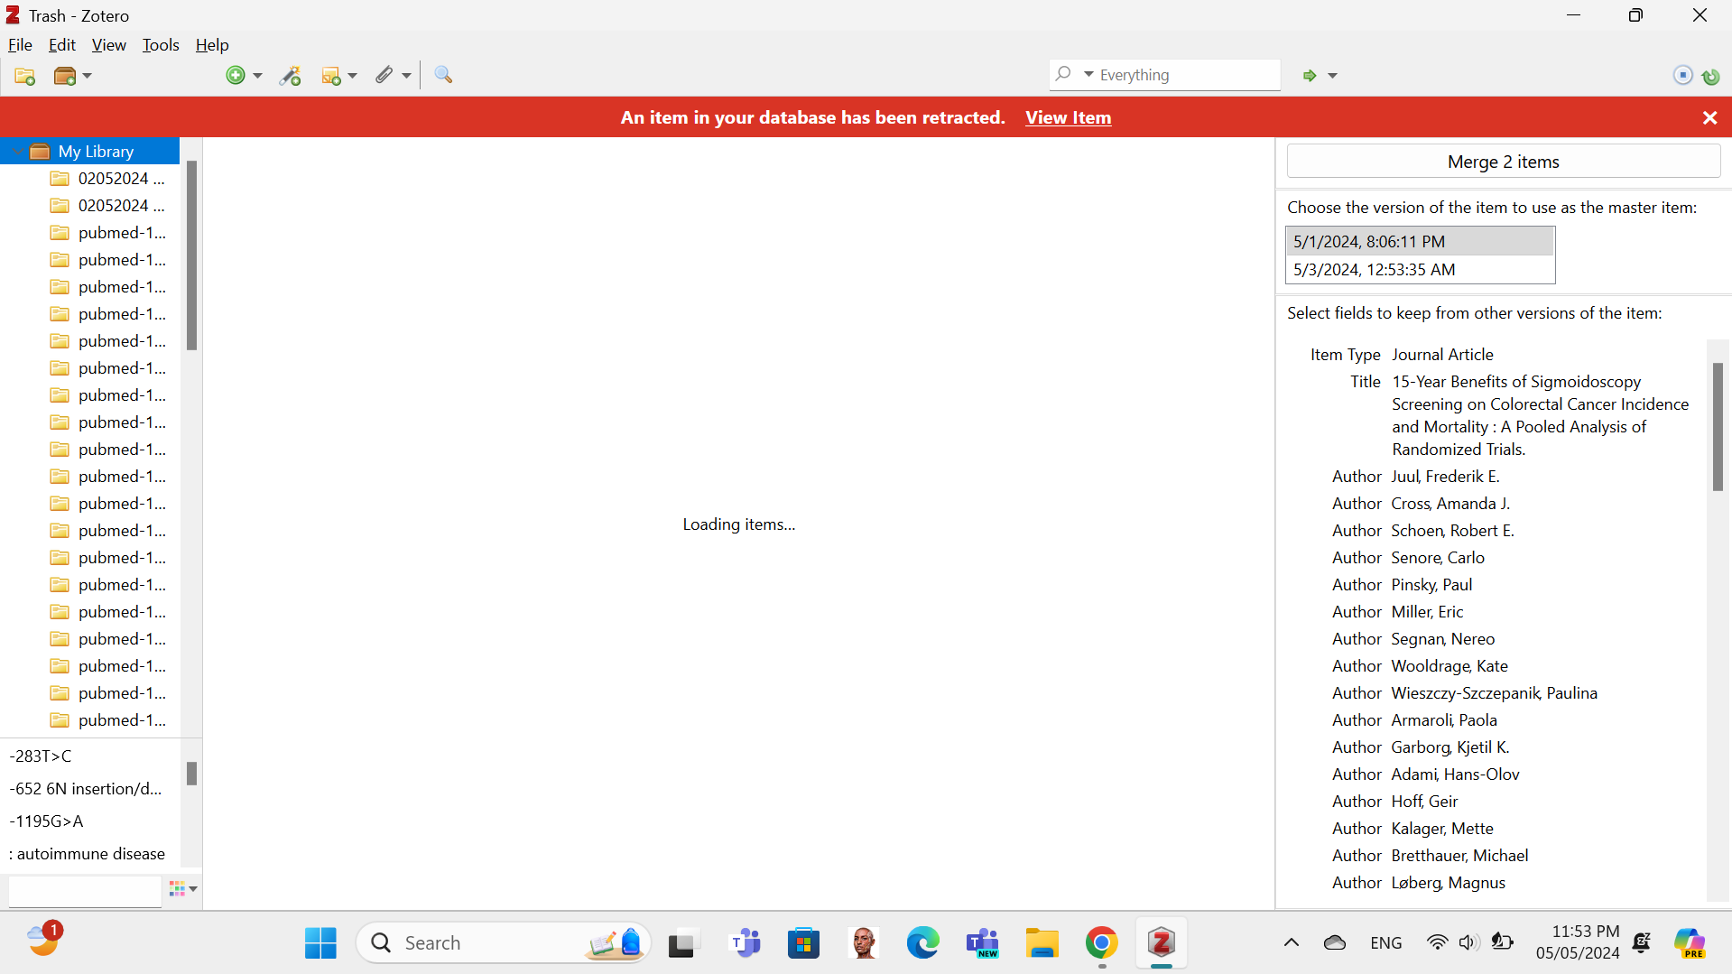Open the File menu
This screenshot has width=1732, height=974.
pos(20,44)
